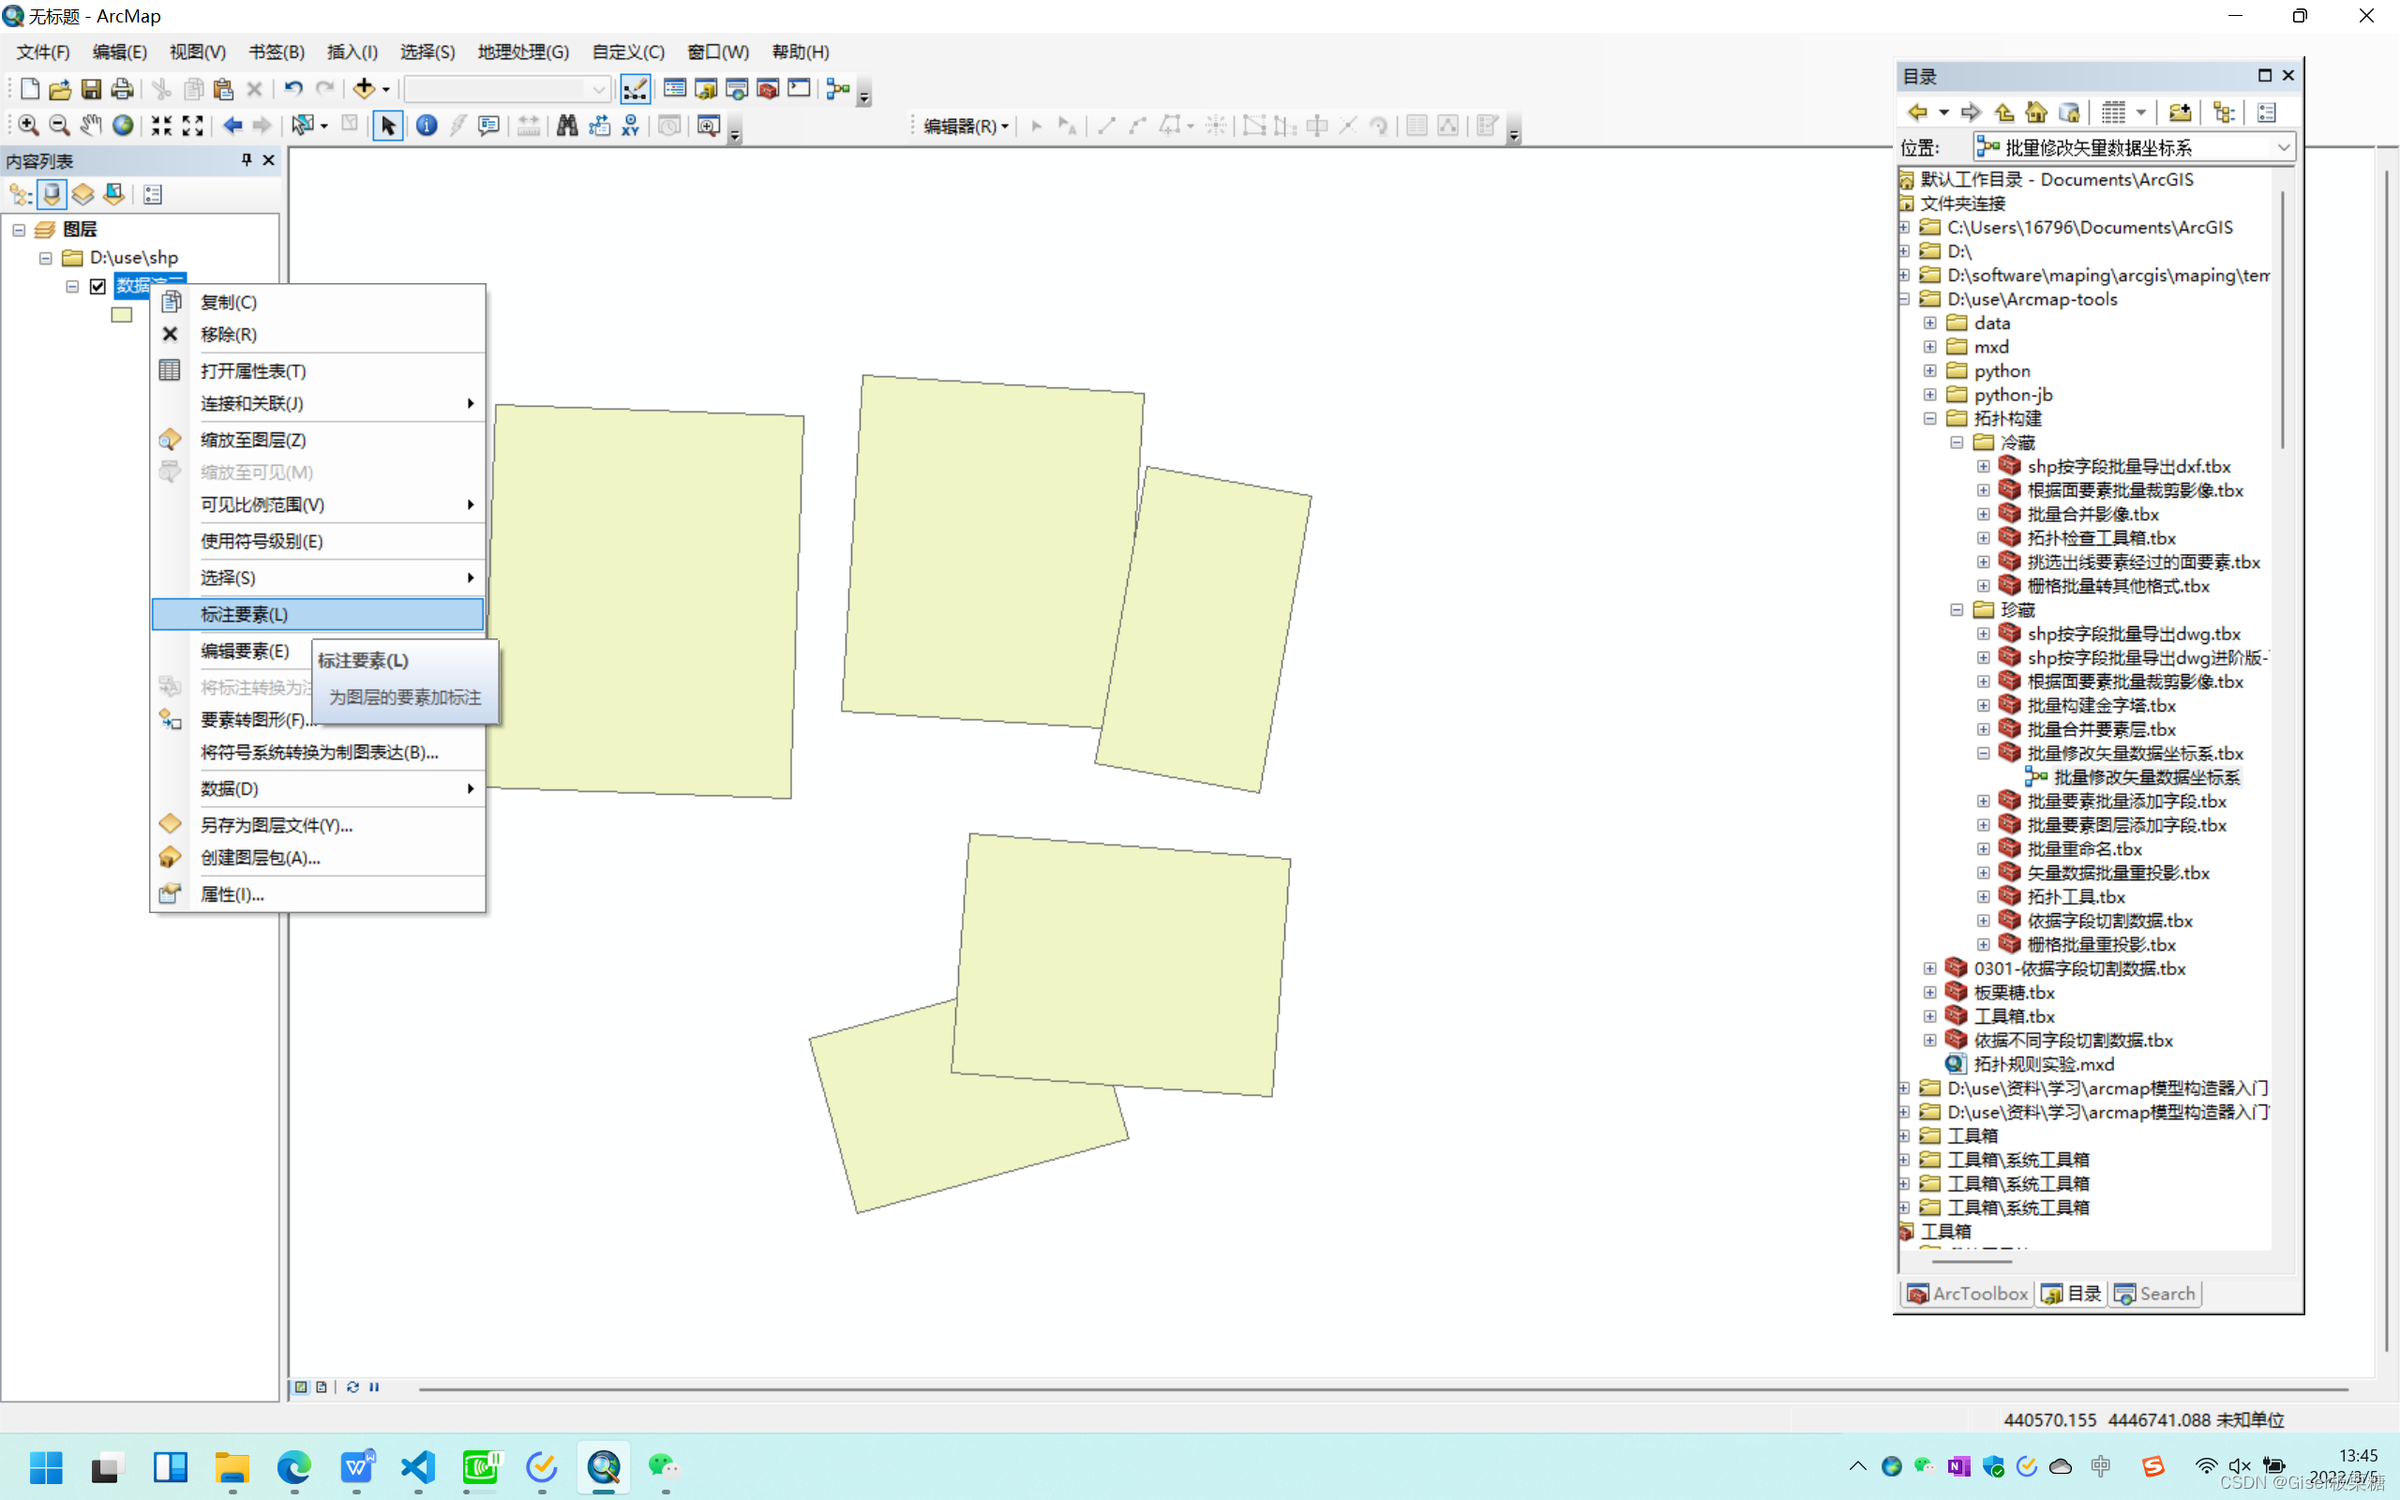Open the Editor dropdown menu
Image resolution: width=2400 pixels, height=1500 pixels.
[966, 126]
